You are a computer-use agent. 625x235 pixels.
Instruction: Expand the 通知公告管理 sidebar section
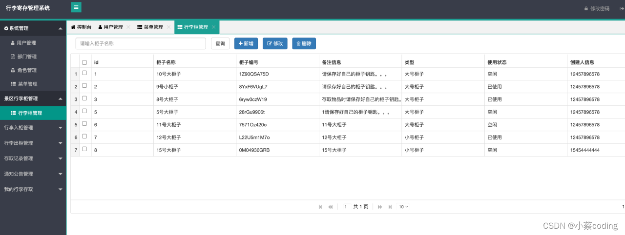(x=33, y=174)
